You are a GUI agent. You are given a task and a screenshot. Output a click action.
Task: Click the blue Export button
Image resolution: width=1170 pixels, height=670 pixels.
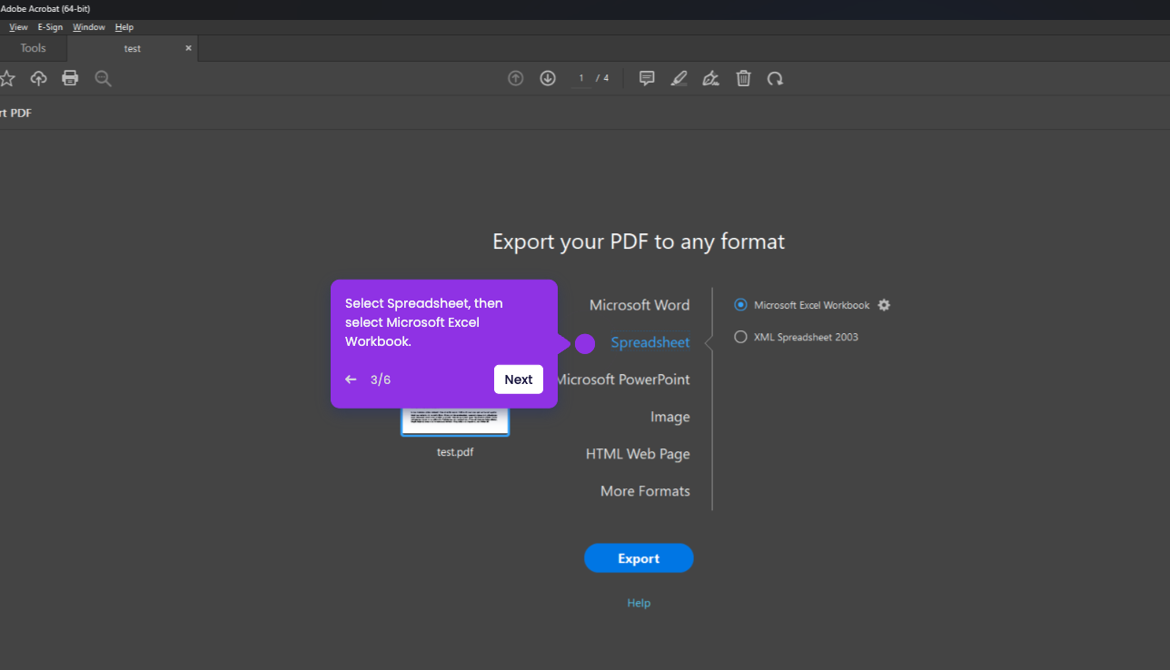tap(639, 558)
